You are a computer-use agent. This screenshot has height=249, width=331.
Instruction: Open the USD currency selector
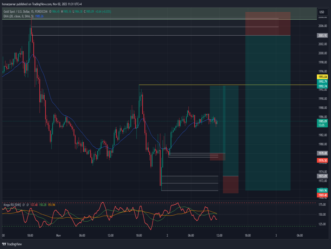322,12
